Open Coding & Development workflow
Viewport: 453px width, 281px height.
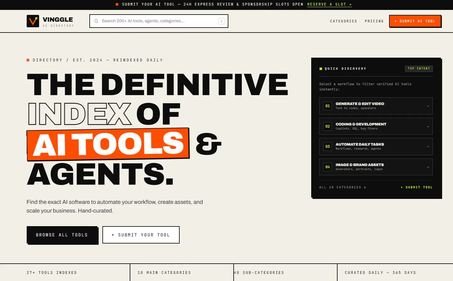click(x=376, y=126)
